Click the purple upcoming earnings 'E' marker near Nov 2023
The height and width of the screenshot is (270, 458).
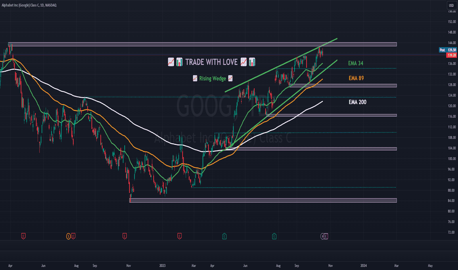[x=326, y=236]
